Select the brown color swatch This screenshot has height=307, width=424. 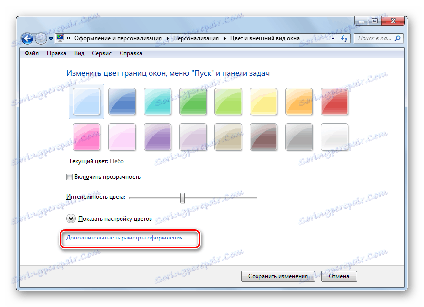click(x=264, y=137)
